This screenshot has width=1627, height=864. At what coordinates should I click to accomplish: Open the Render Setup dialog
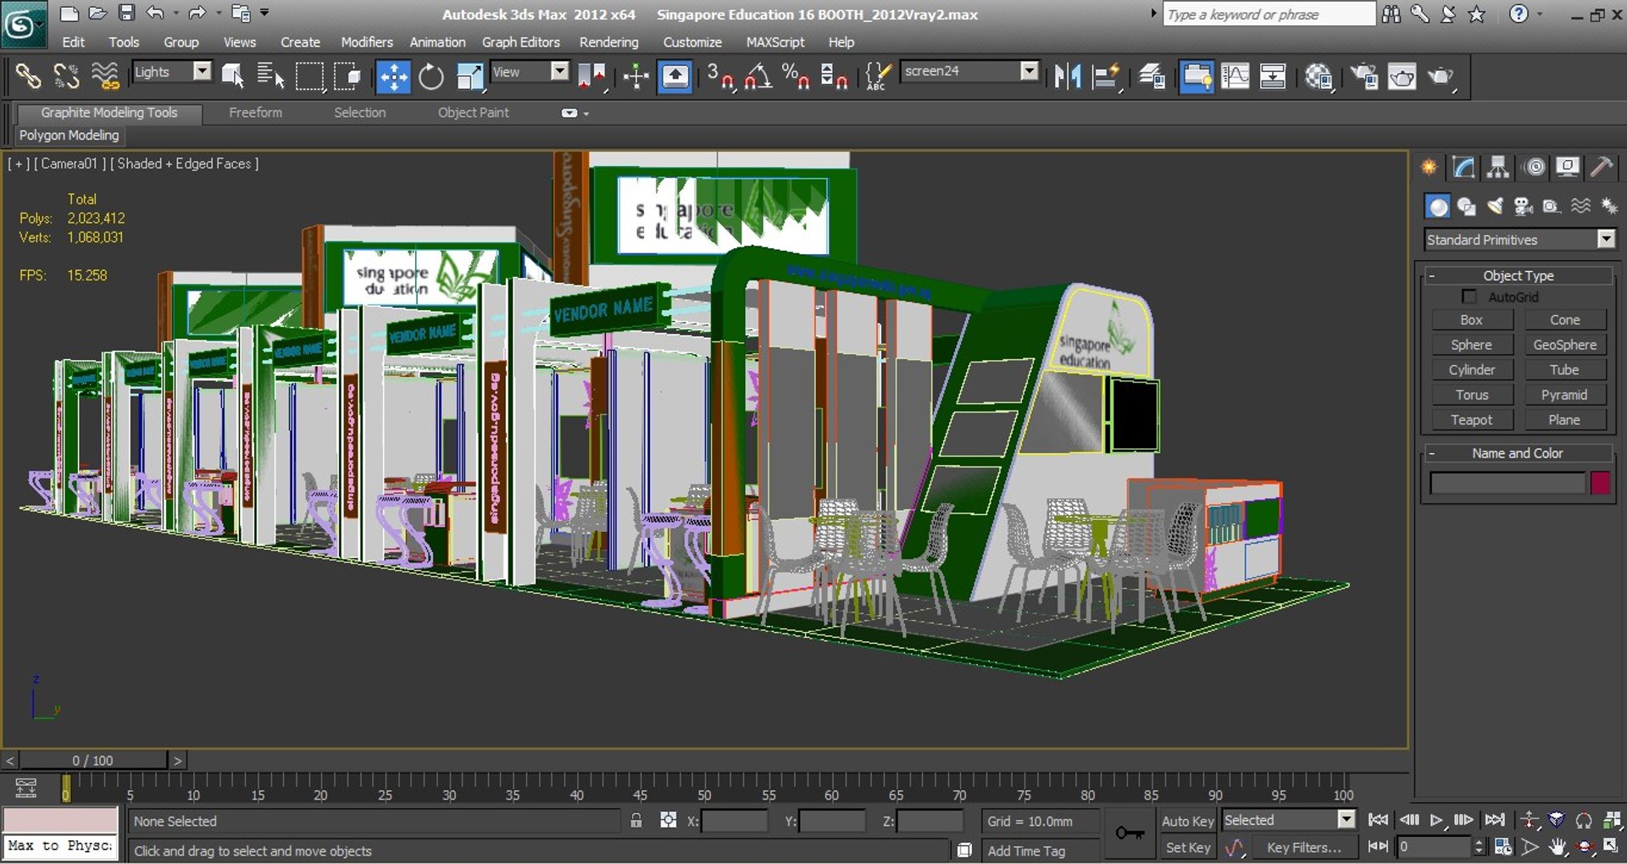pyautogui.click(x=1364, y=76)
